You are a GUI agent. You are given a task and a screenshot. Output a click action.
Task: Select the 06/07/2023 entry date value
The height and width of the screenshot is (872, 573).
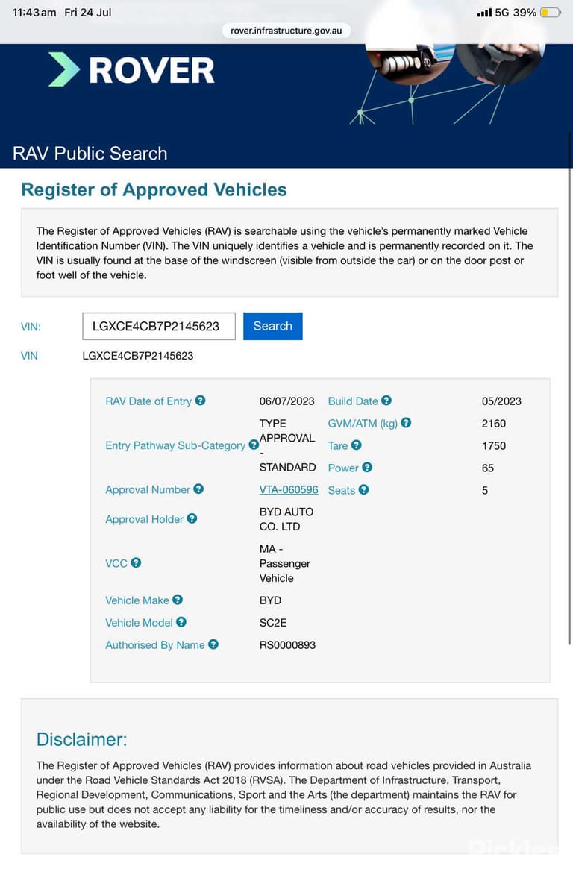[287, 401]
